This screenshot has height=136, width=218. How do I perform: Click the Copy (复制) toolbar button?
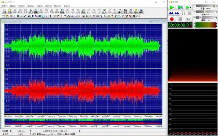pos(36,11)
